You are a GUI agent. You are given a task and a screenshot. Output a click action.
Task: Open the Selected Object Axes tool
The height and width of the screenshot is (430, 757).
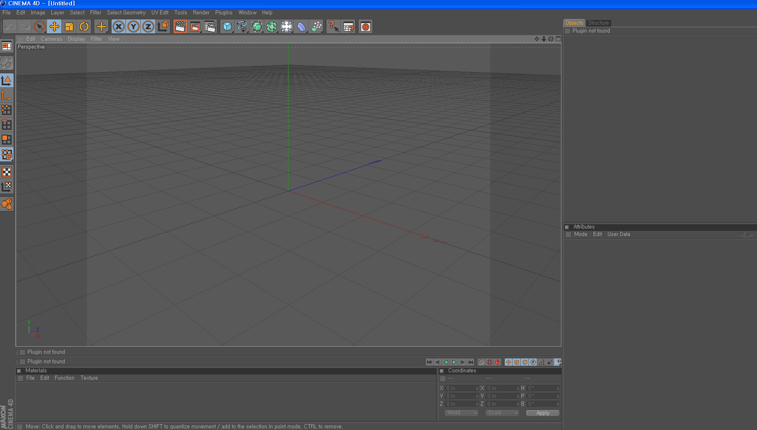pos(101,27)
